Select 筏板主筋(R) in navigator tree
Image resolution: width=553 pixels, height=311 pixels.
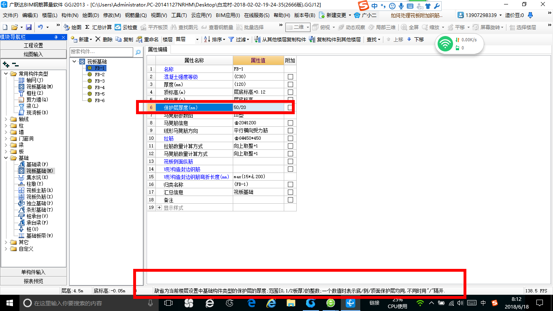pos(36,190)
